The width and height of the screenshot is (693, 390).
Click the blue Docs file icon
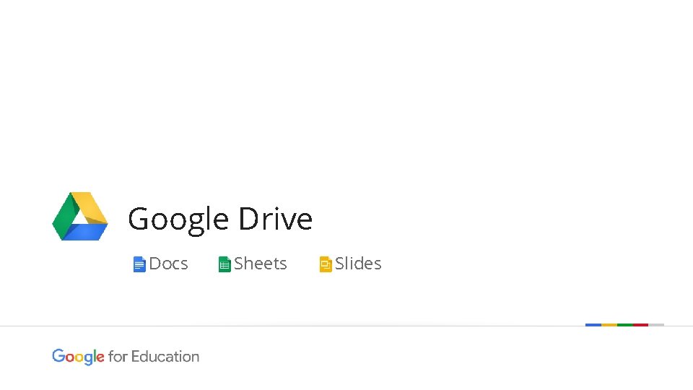(x=139, y=264)
